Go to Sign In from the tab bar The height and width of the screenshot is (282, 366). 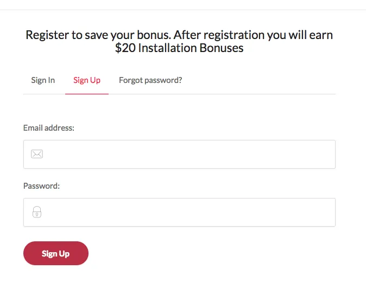(43, 80)
